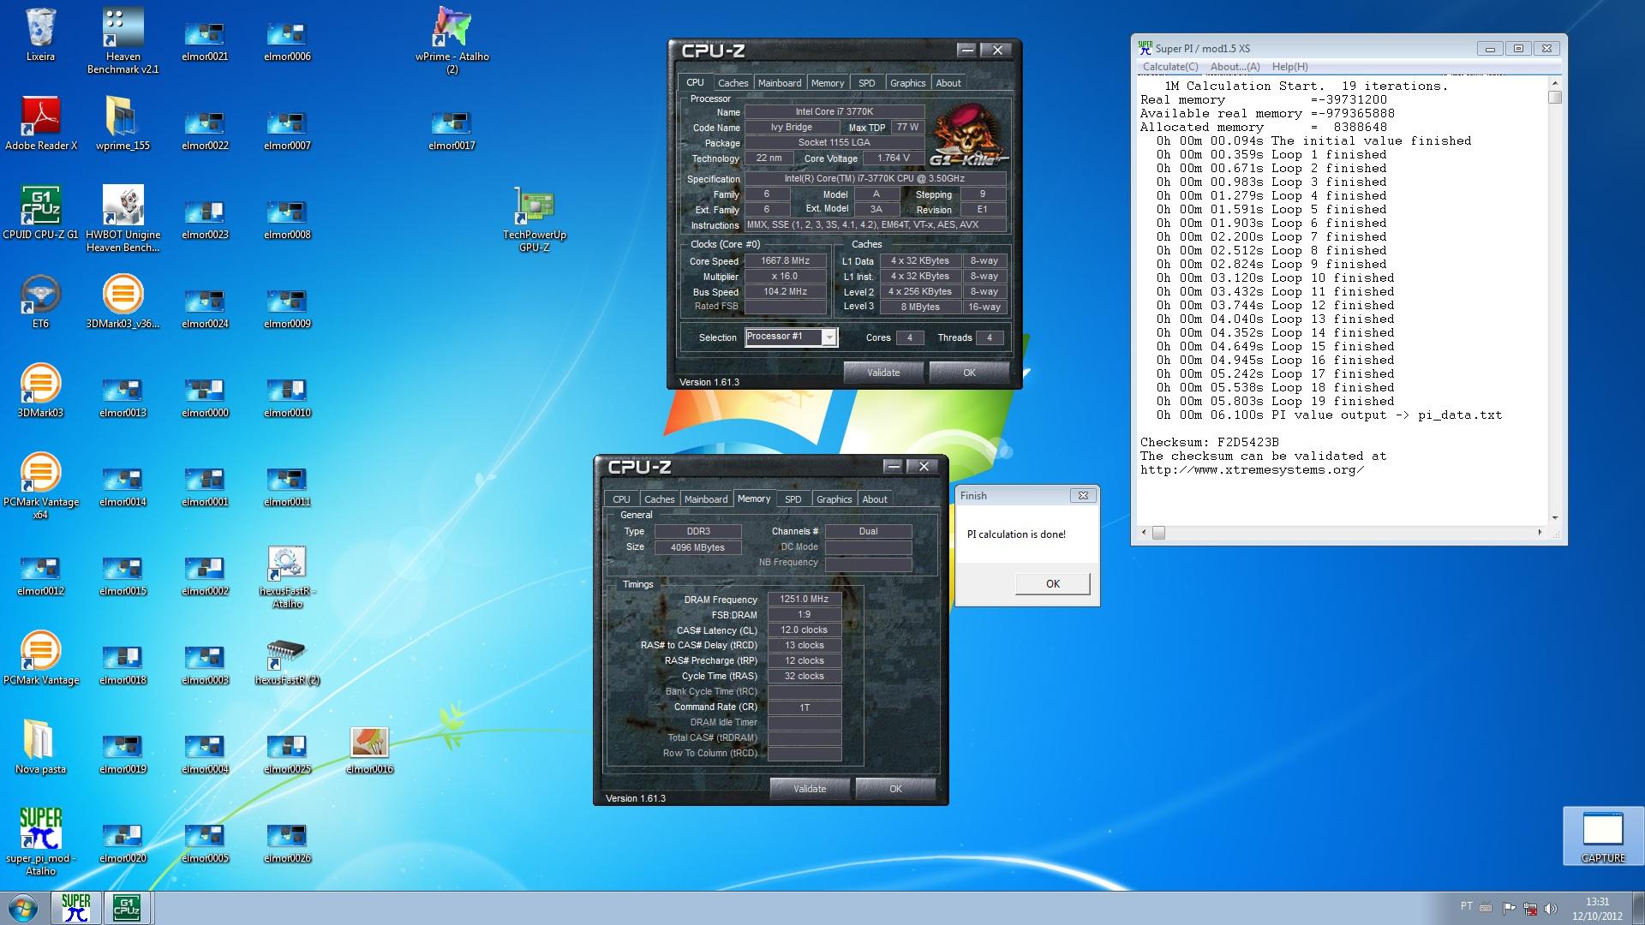The height and width of the screenshot is (925, 1645).
Task: Launch super_pi_mod - Atalho shortcut
Action: click(x=40, y=843)
